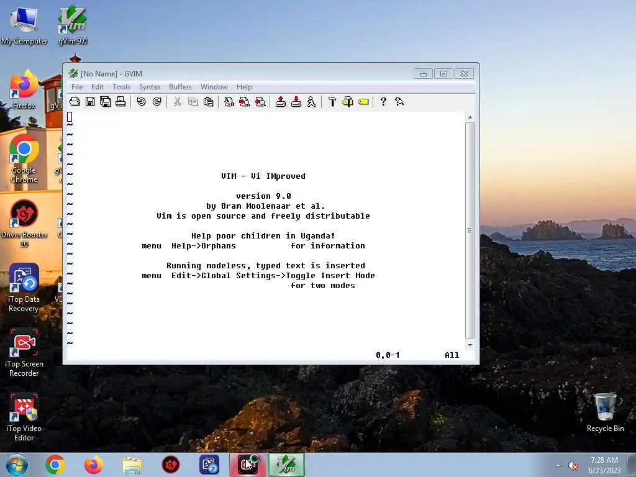Click the Open file toolbar icon

75,101
